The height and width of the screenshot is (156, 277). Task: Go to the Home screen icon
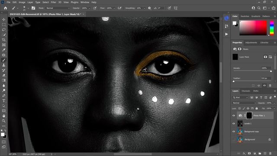click(x=6, y=8)
